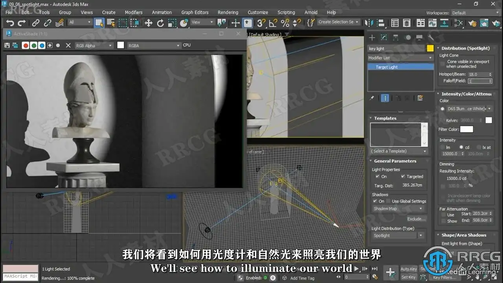Viewport: 503px width, 283px height.
Task: Switch to the Create command panel tab
Action: click(372, 38)
